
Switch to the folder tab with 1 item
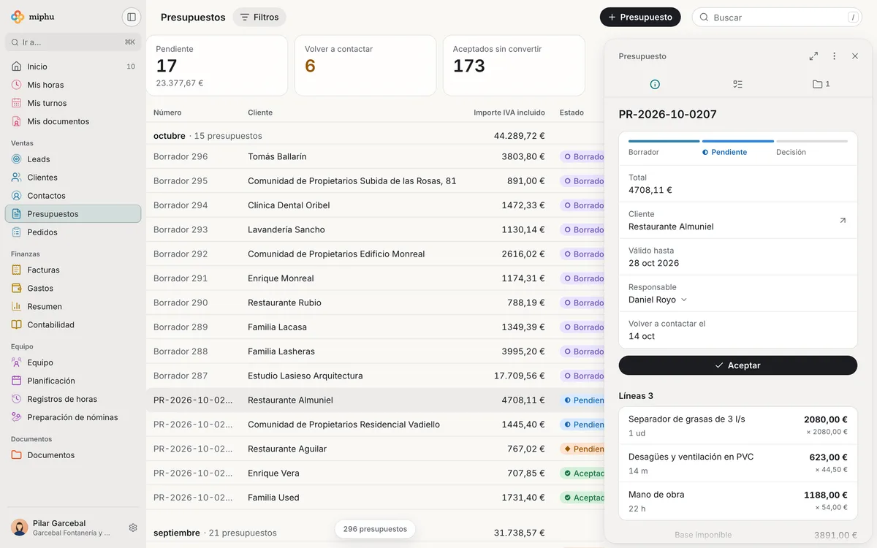821,84
